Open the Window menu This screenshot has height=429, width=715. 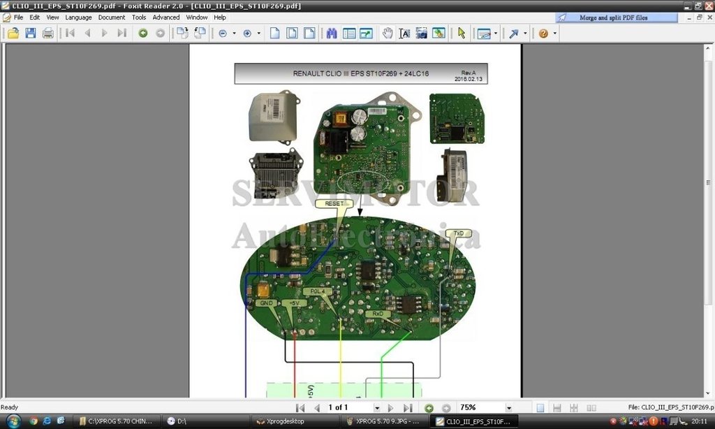[x=196, y=17]
